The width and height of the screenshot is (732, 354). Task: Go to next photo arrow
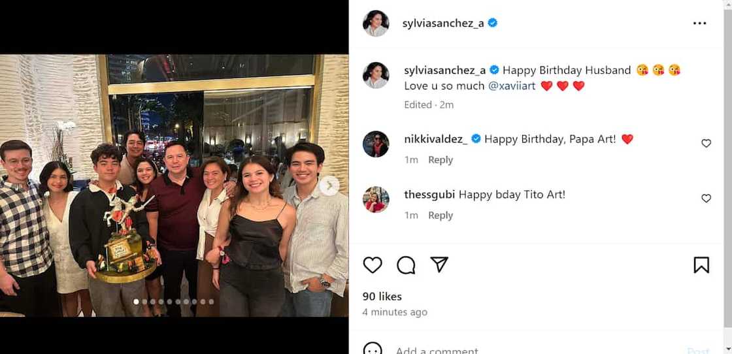[329, 185]
